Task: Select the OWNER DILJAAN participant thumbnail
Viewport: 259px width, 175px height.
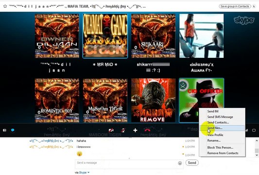Action: coord(57,36)
